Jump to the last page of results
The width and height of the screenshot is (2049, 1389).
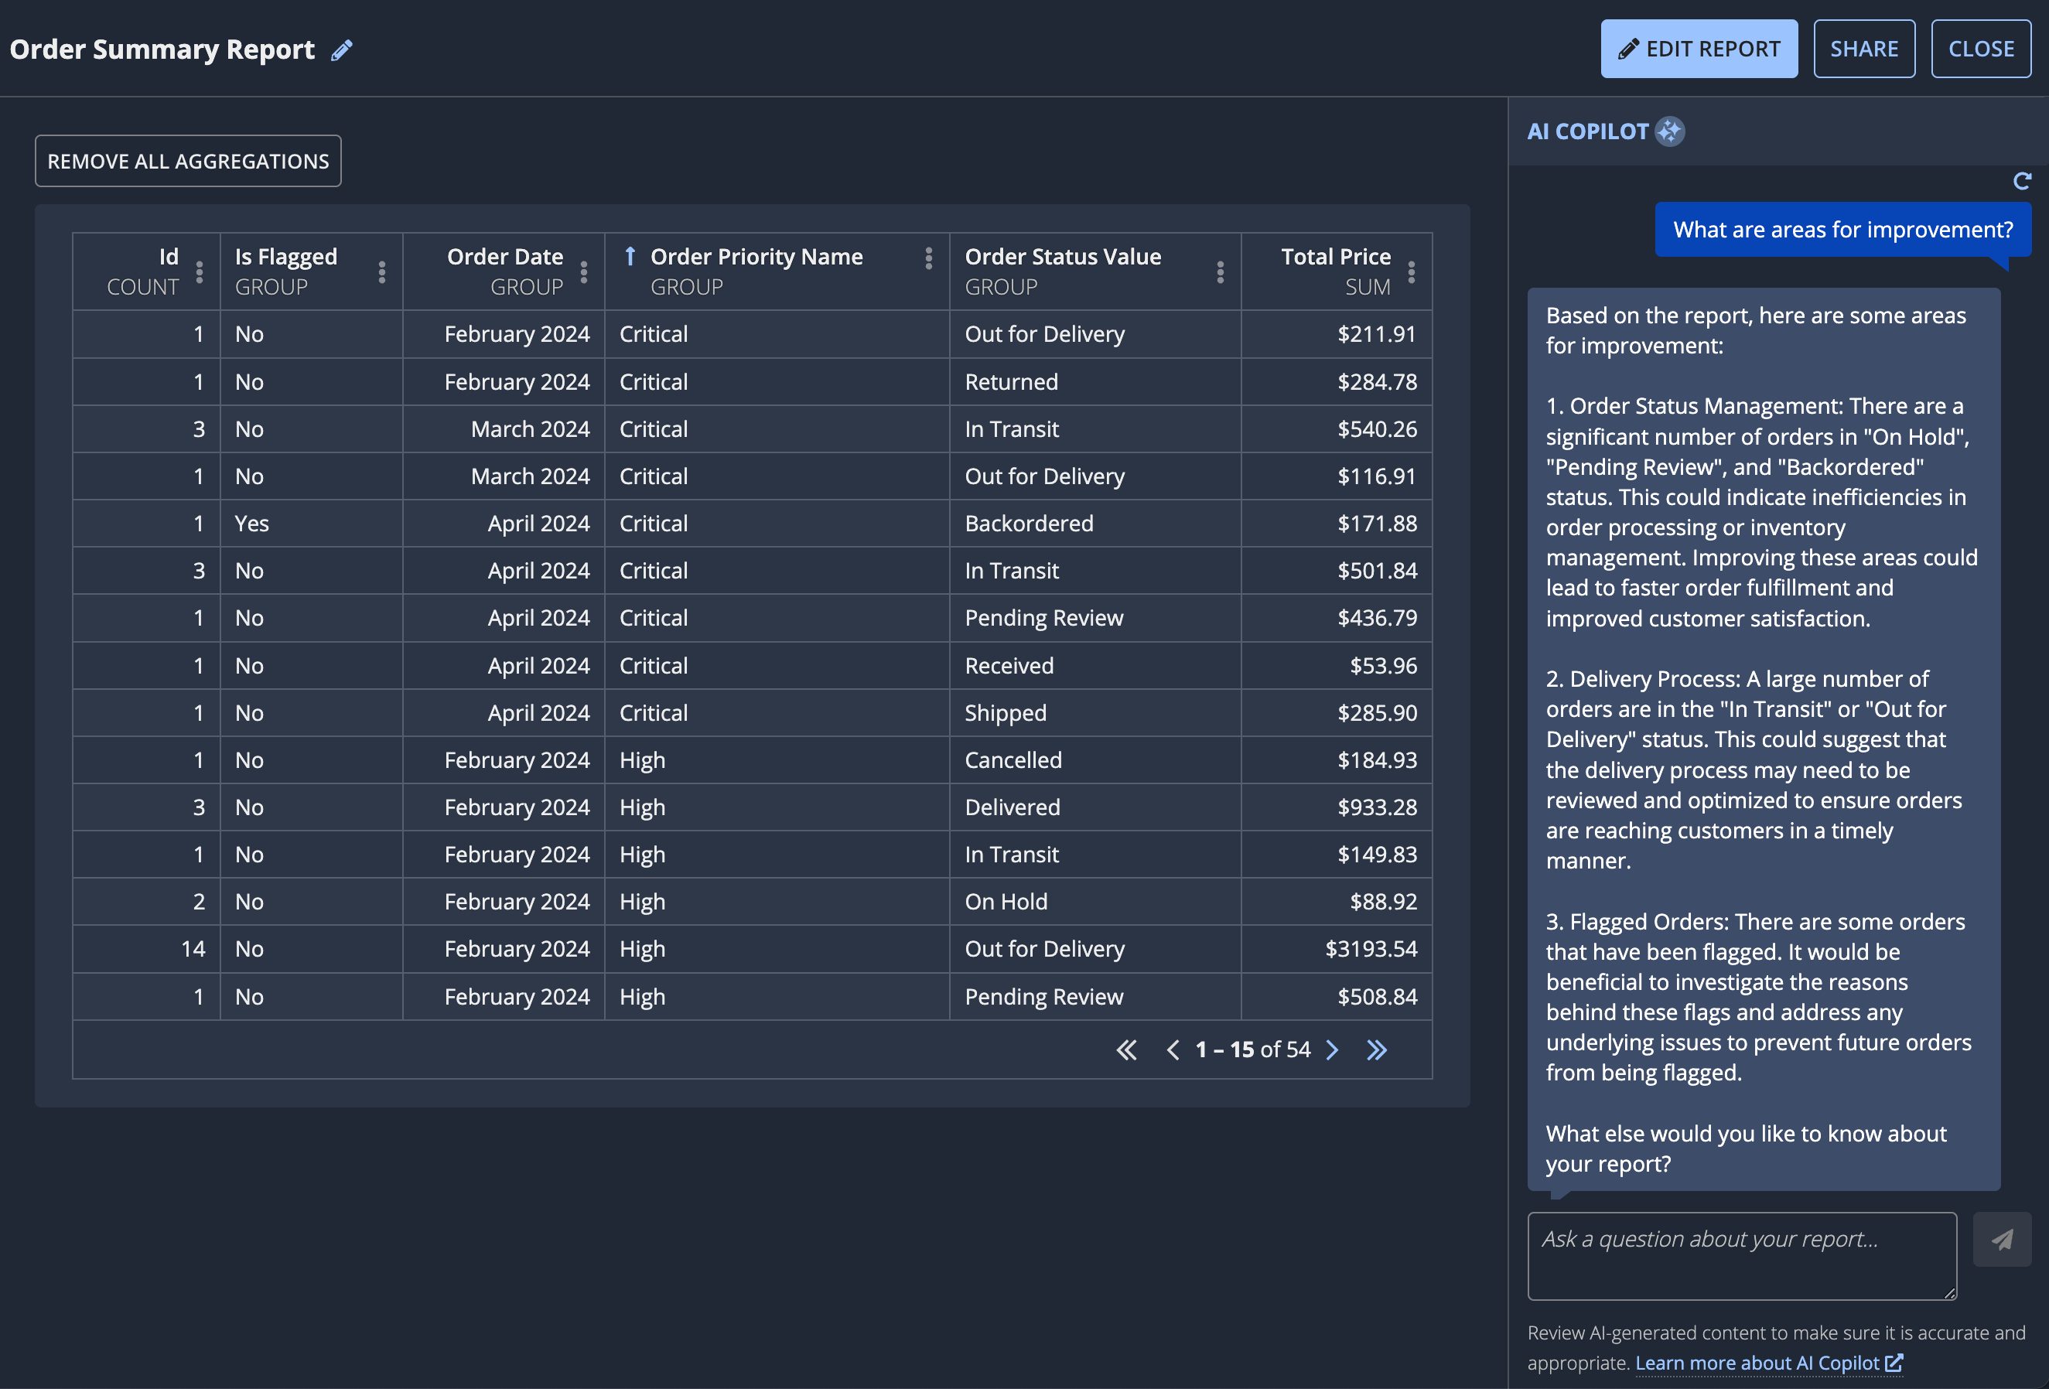click(1377, 1049)
